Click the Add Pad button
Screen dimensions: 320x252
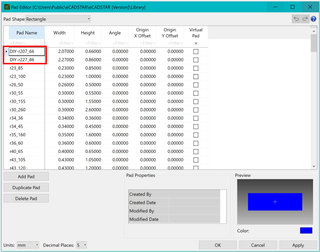click(26, 176)
